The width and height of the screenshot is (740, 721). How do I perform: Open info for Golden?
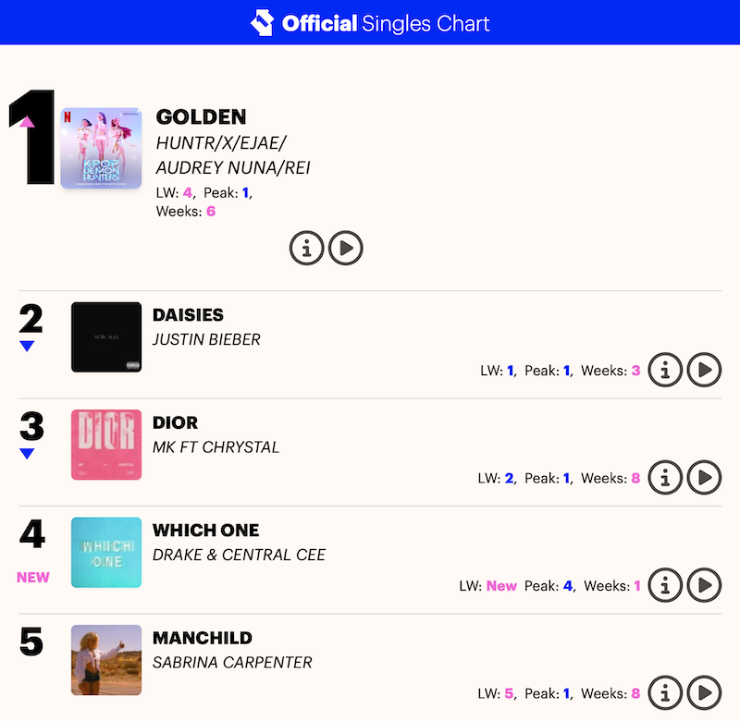307,248
